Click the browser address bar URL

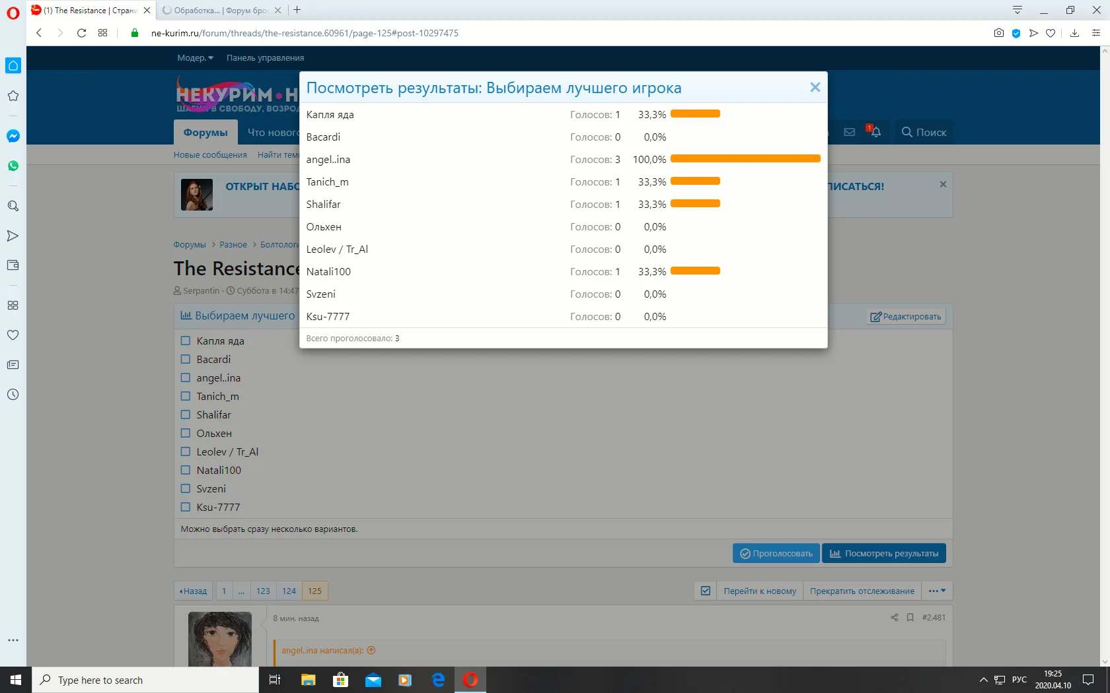305,33
